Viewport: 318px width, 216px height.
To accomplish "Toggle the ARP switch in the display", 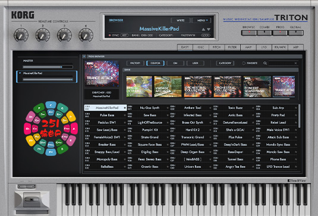I will pos(124,35).
